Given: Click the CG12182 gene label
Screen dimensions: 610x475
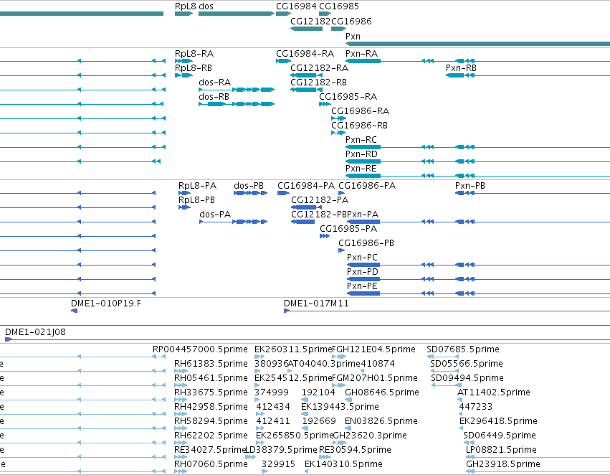Looking at the screenshot, I should tap(310, 21).
